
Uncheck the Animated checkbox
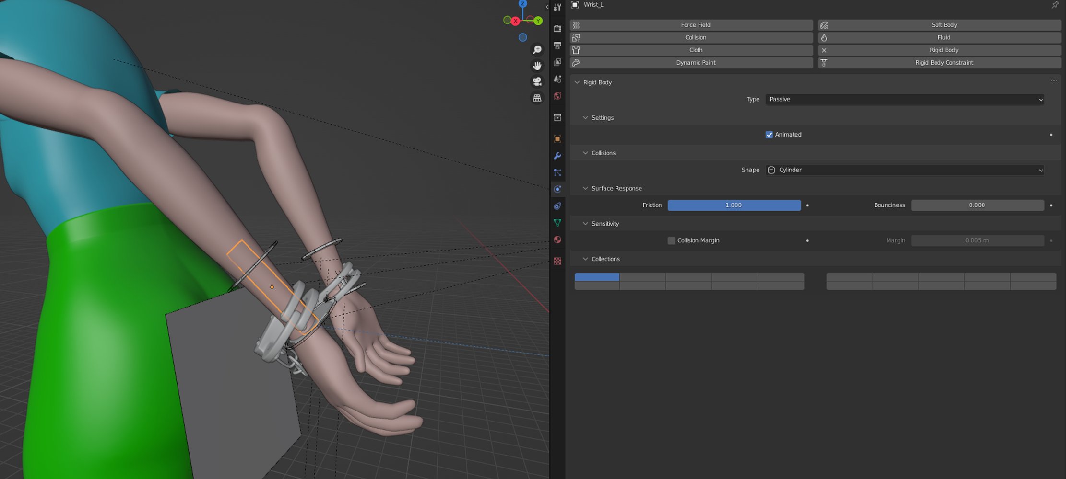pos(769,135)
